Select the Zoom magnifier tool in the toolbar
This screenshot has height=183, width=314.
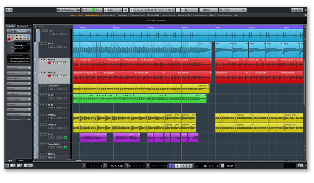coord(148,10)
